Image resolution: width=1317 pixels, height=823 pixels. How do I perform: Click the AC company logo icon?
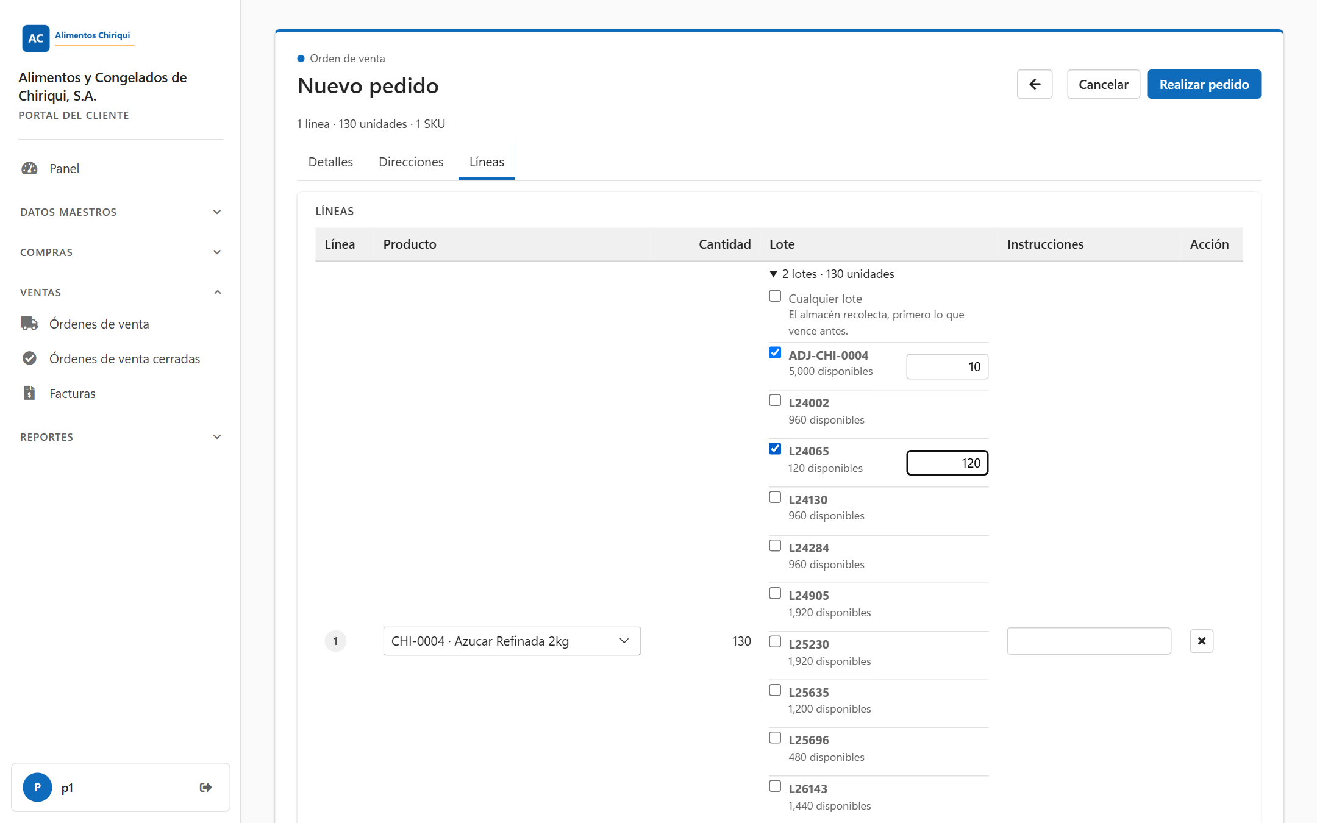click(x=35, y=38)
